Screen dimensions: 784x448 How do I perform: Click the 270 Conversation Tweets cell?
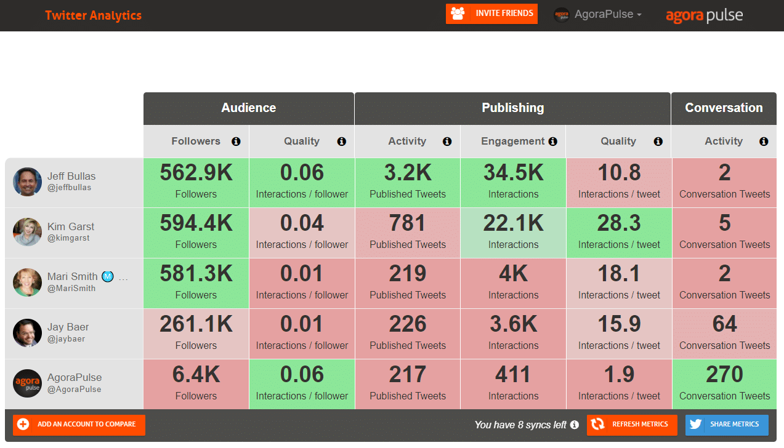[724, 385]
